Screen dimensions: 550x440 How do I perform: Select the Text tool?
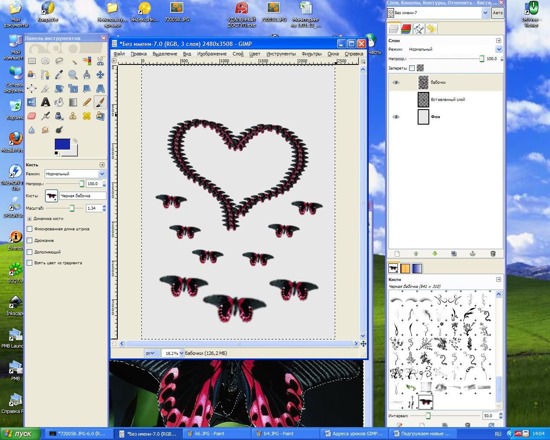(x=46, y=102)
